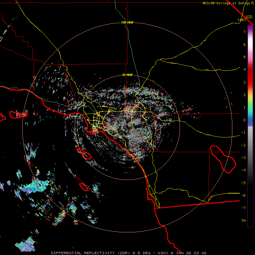Click the "5" tick label on color scale

point(245,57)
